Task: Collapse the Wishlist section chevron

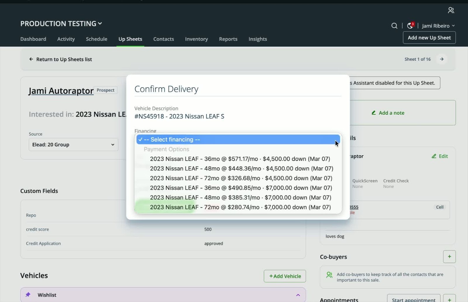Action: click(x=298, y=295)
